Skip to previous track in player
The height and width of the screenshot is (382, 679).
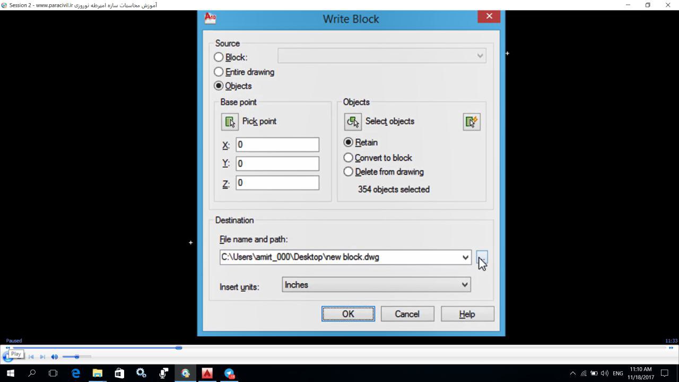[x=31, y=357]
